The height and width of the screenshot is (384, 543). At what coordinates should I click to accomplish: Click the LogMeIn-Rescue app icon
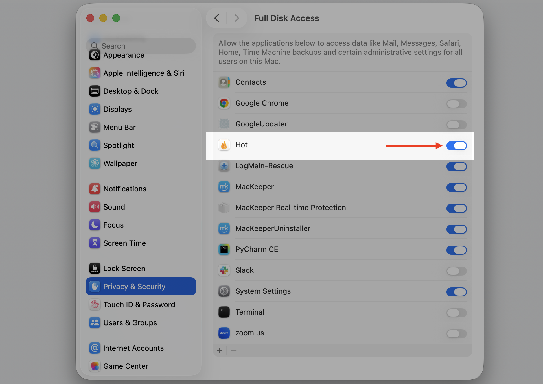(x=224, y=166)
